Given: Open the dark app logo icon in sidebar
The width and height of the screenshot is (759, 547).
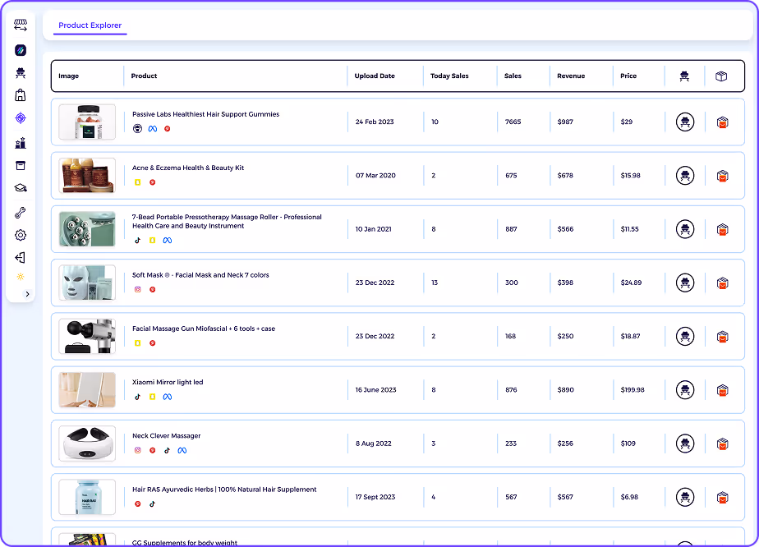Looking at the screenshot, I should pyautogui.click(x=21, y=50).
